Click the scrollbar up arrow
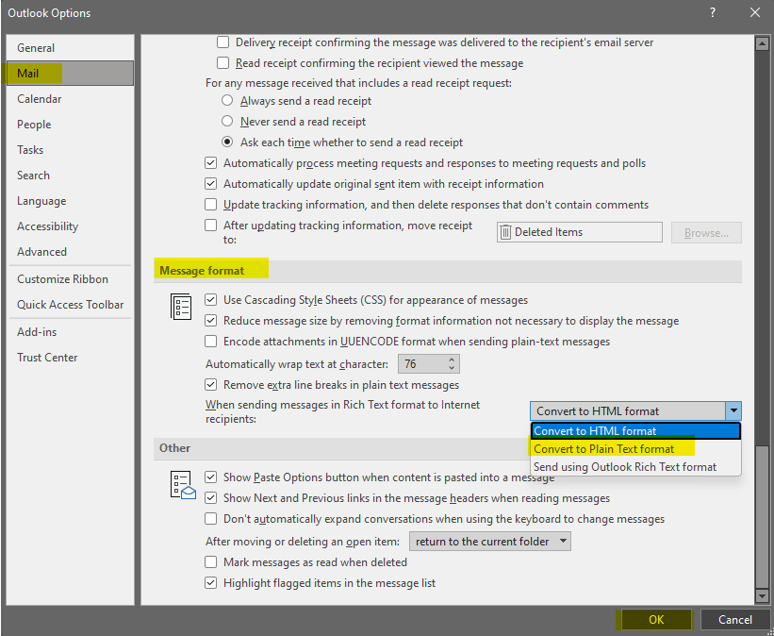This screenshot has width=774, height=636. tap(762, 44)
